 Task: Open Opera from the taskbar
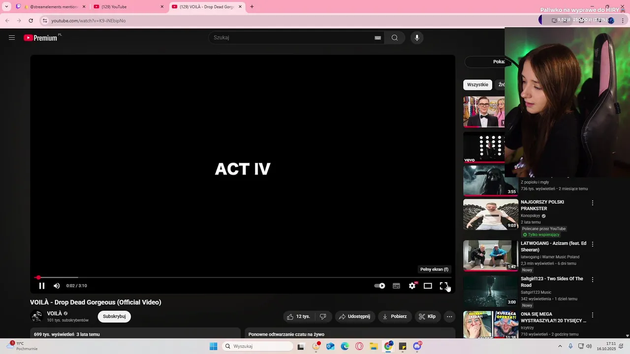[x=359, y=346]
